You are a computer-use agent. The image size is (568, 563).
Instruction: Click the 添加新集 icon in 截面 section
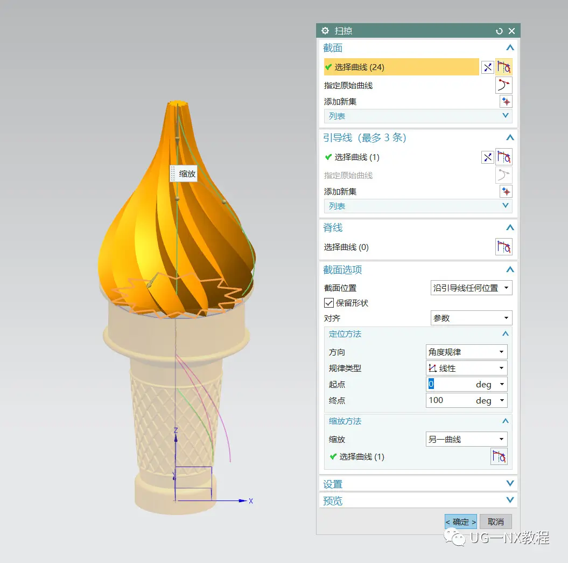pyautogui.click(x=506, y=101)
